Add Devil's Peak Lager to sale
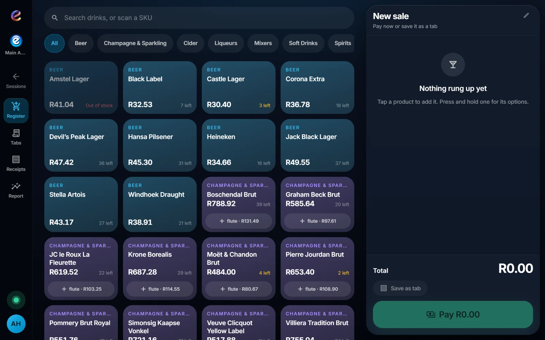 (x=81, y=145)
